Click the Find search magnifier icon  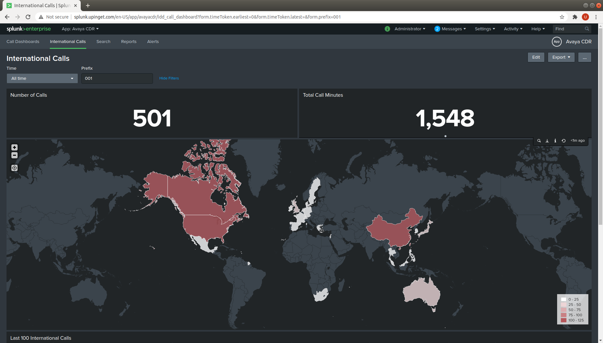(x=587, y=29)
